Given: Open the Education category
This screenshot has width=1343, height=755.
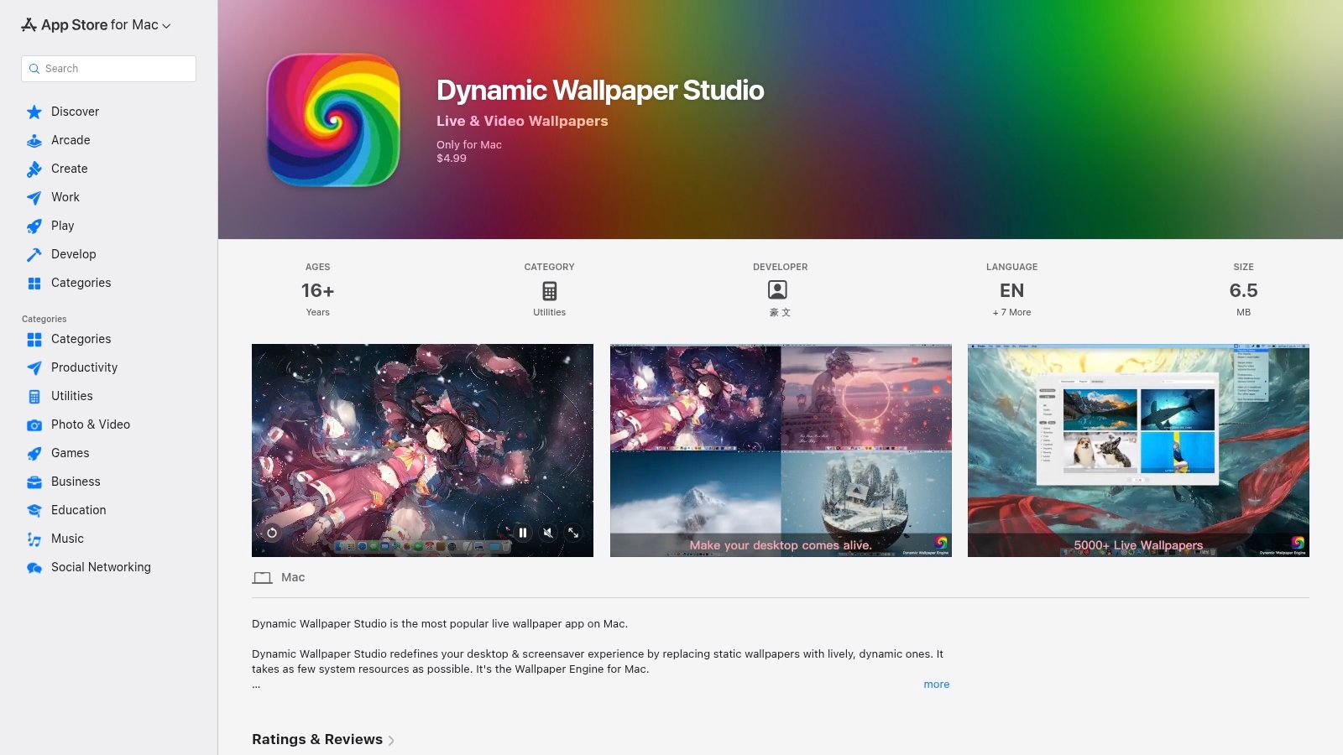Looking at the screenshot, I should pos(79,510).
